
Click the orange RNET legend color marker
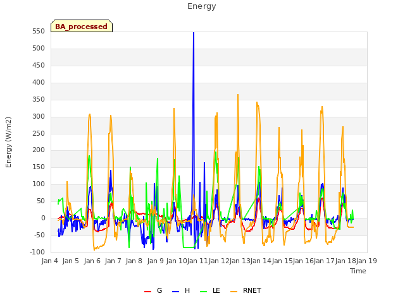(234, 292)
